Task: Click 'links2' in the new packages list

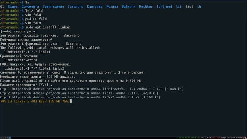Action: pyautogui.click(x=58, y=68)
